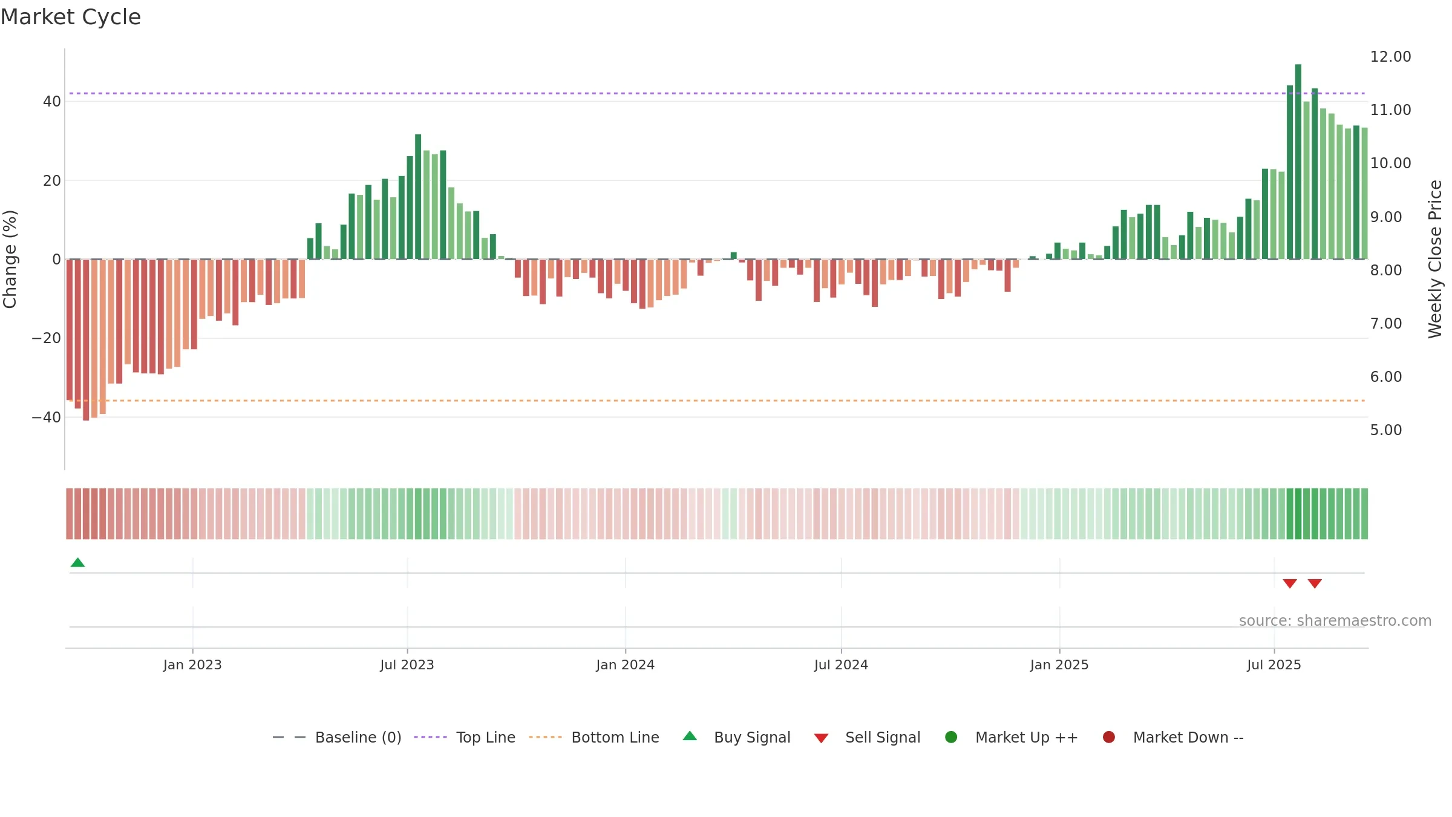This screenshot has width=1452, height=817.
Task: Toggle the Baseline (0) legend entry
Action: point(337,738)
